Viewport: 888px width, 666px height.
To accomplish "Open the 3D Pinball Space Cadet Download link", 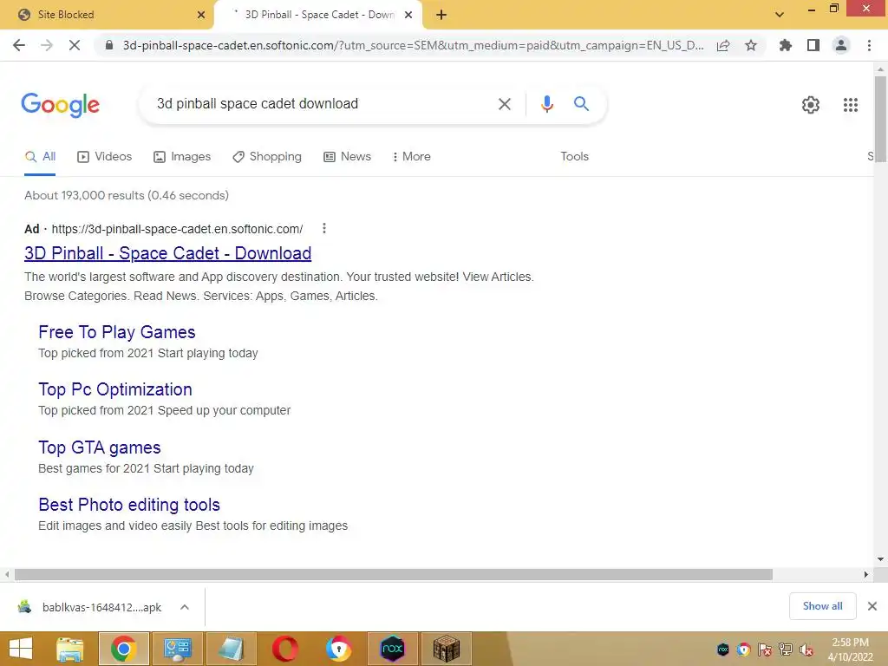I will coord(167,253).
